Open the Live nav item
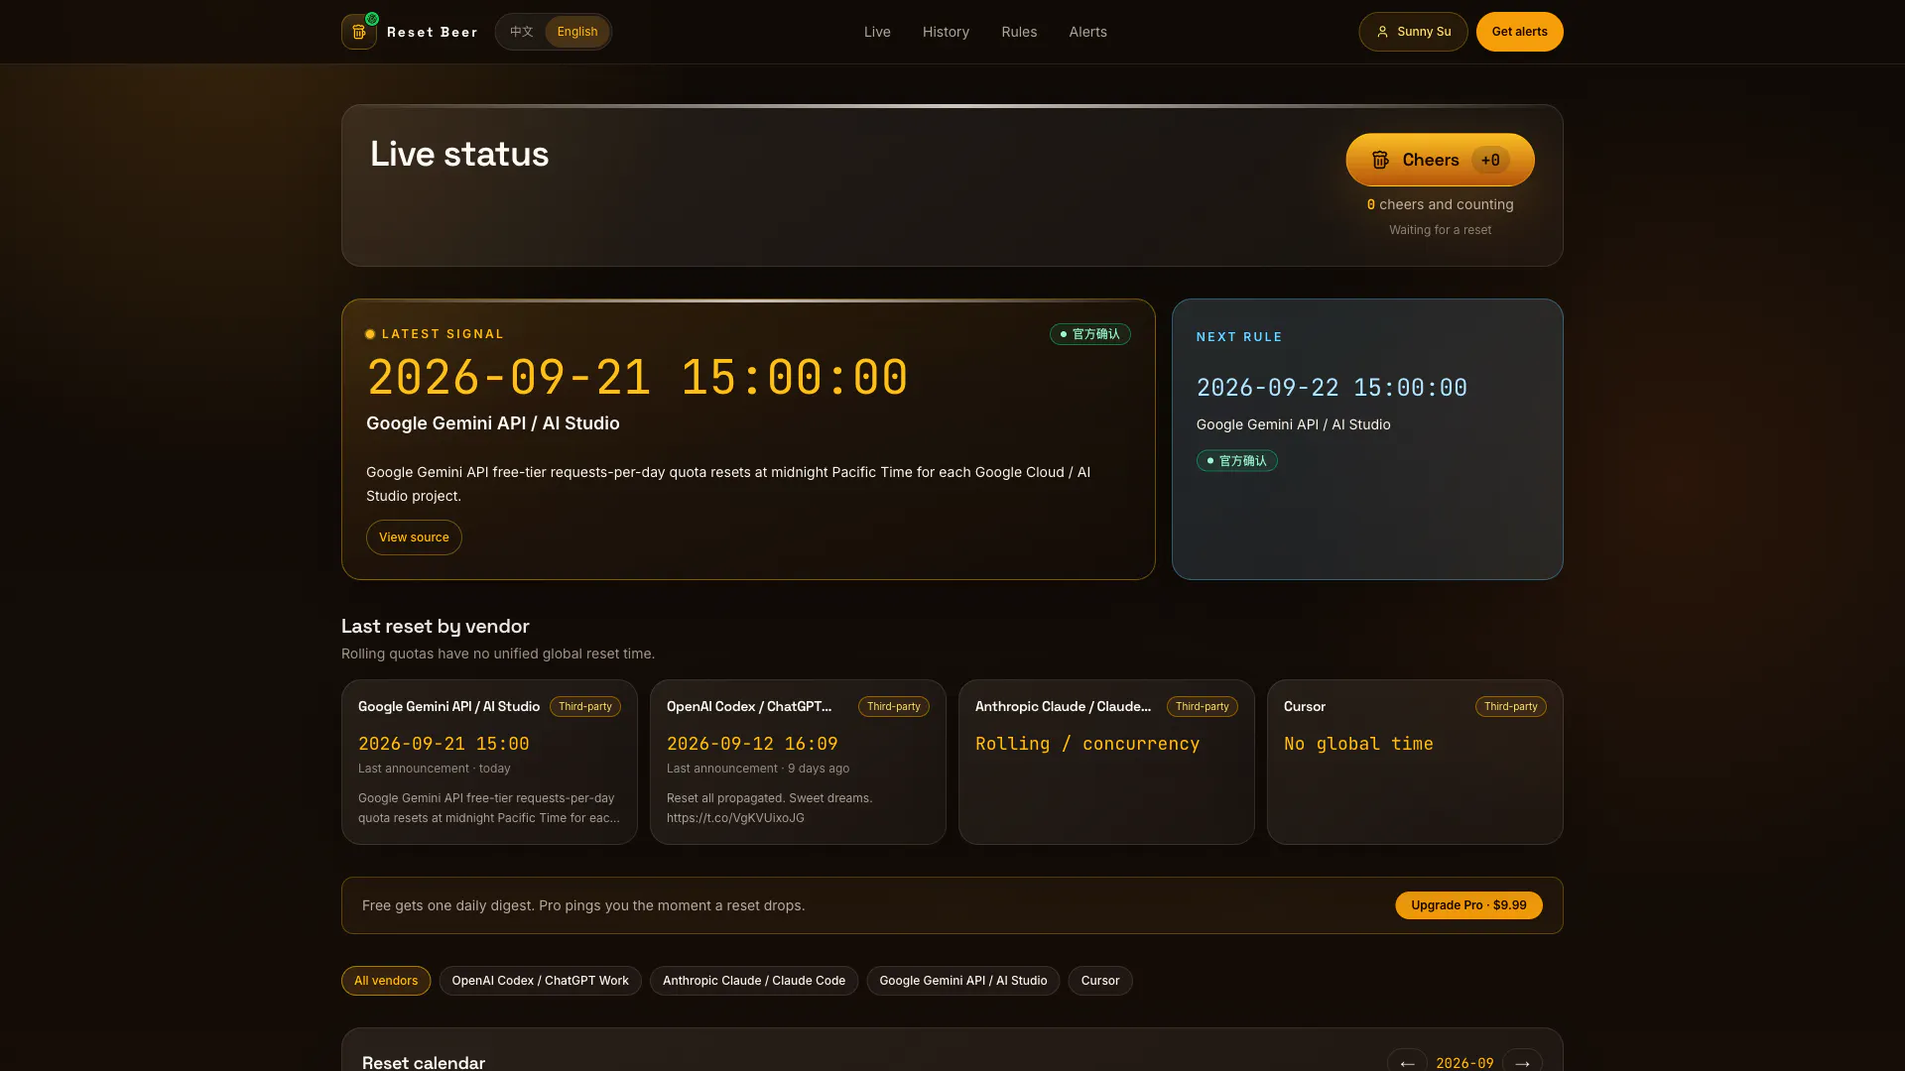This screenshot has height=1071, width=1905. point(877,32)
